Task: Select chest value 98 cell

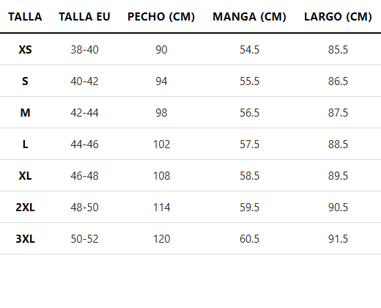Action: click(161, 113)
